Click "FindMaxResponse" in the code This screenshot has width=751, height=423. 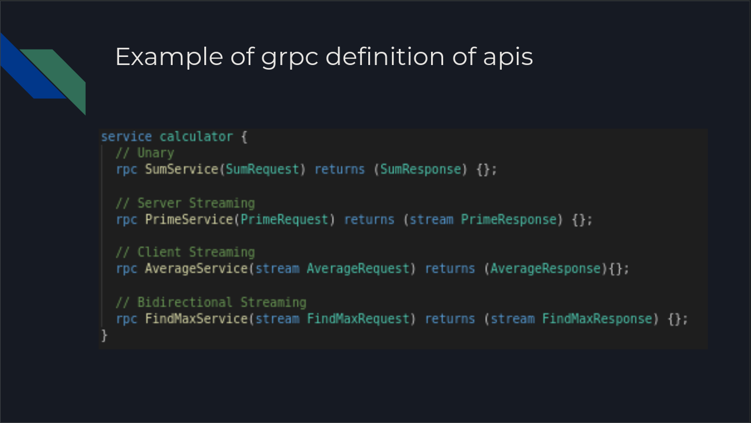[597, 319]
